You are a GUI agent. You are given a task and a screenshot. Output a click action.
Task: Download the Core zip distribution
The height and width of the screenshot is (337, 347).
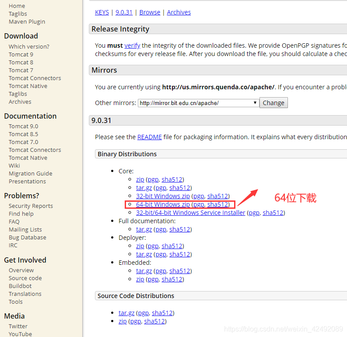coord(140,179)
